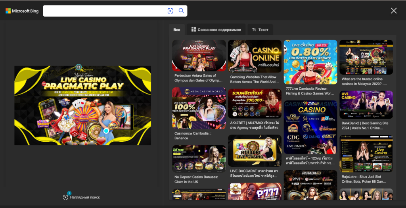Viewport: 406px width, 208px height.
Task: Open the Casino Online result thumbnail
Action: click(x=255, y=56)
